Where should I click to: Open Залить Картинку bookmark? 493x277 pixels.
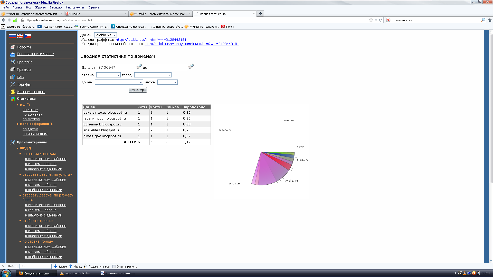tap(92, 26)
